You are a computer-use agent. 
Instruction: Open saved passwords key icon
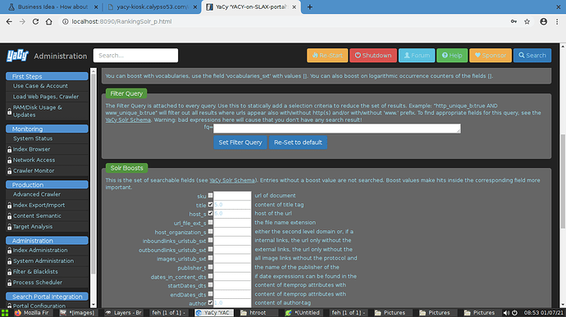(514, 21)
